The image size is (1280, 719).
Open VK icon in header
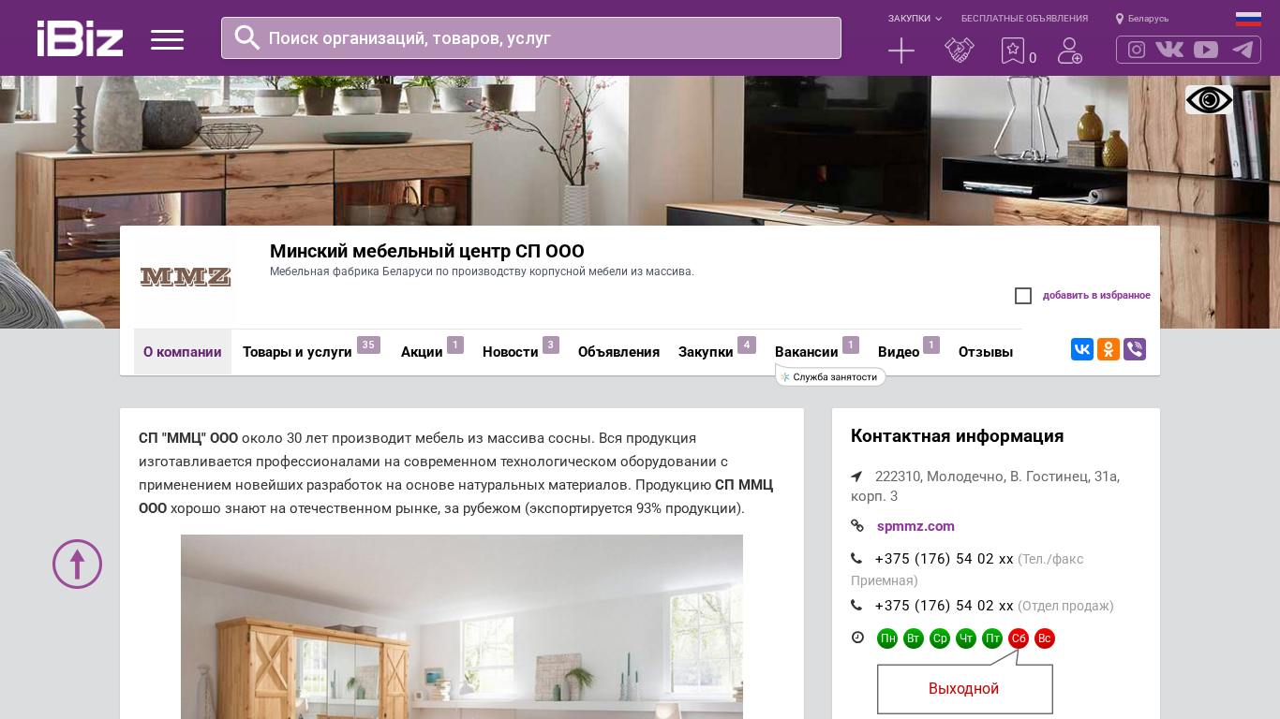(1169, 50)
